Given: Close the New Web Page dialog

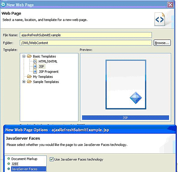Looking at the screenshot, I should pos(170,5).
